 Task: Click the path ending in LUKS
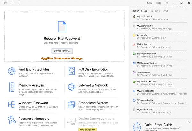click(x=152, y=19)
